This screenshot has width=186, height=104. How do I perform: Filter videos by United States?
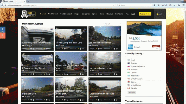(136, 85)
